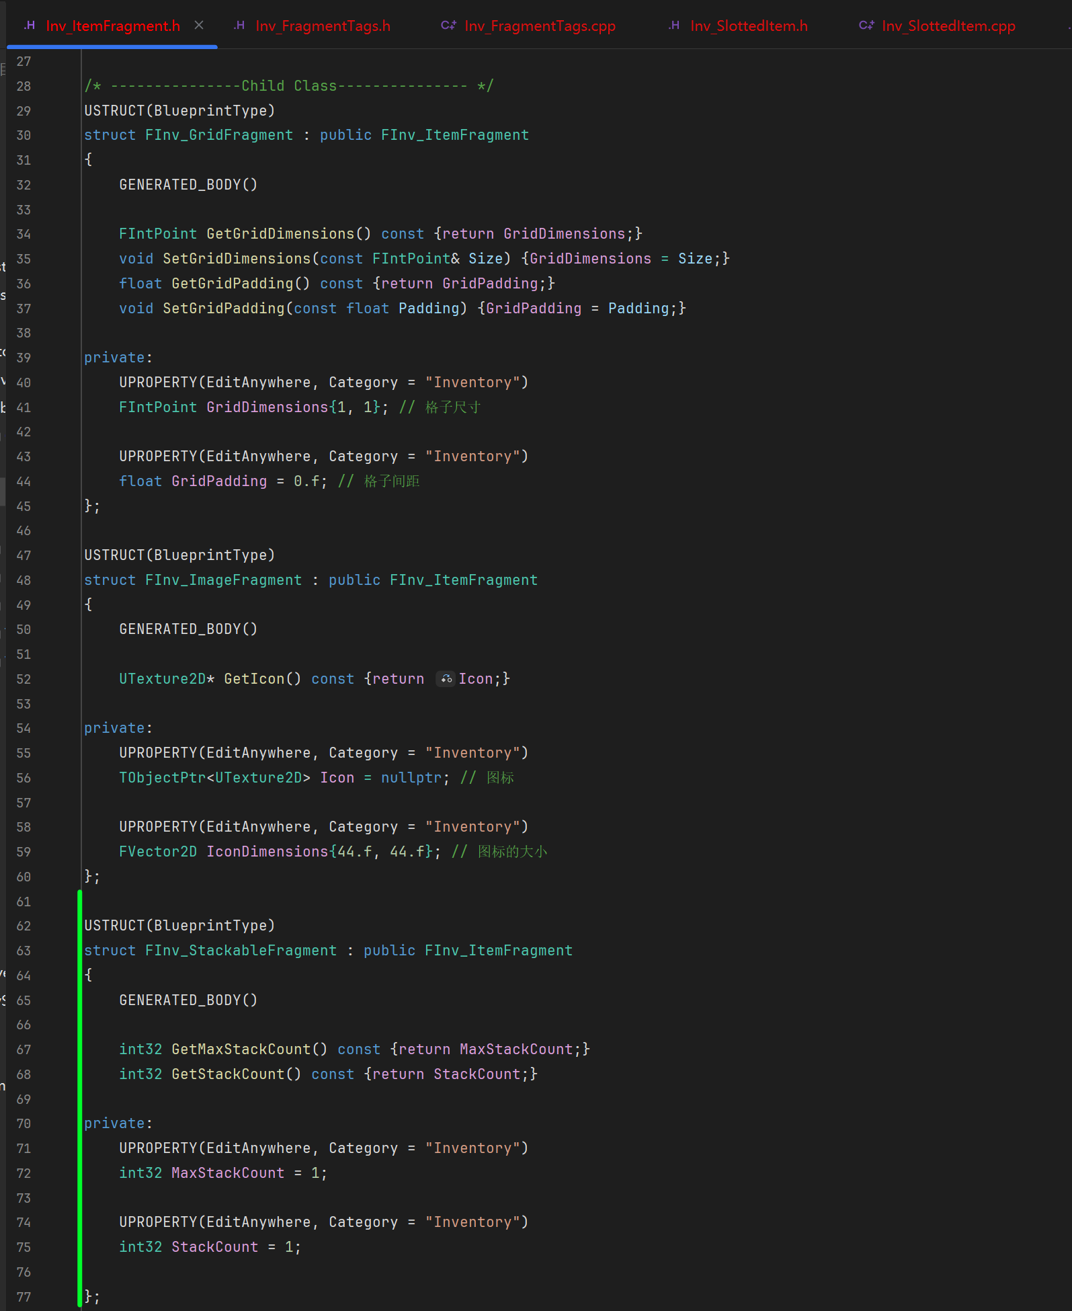This screenshot has width=1072, height=1311.
Task: Click the nullptr keyword on line 56
Action: tap(411, 778)
